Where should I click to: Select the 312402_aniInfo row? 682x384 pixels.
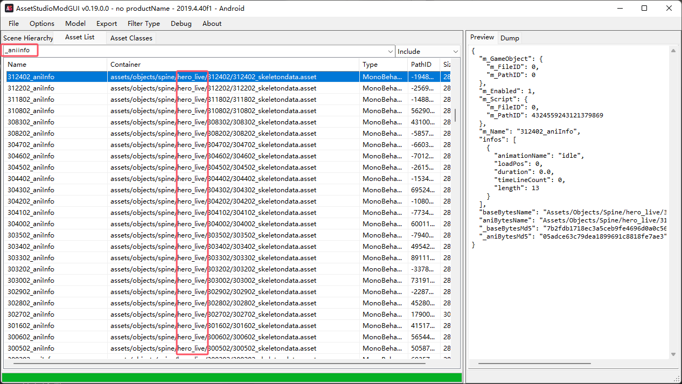click(x=228, y=76)
